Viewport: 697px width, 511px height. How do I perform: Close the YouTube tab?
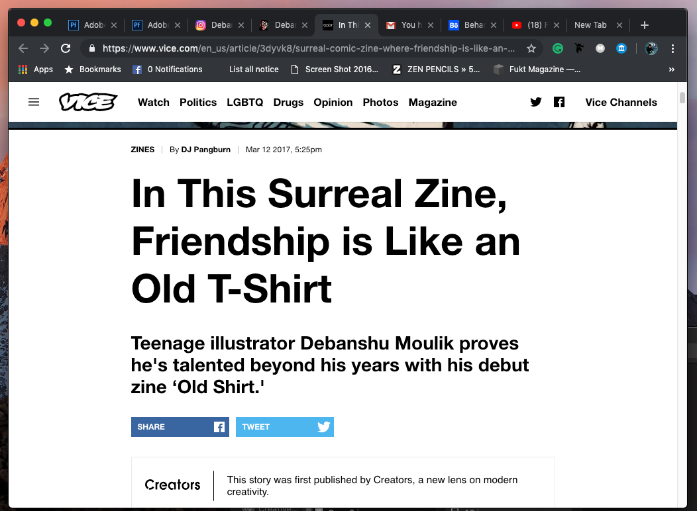coord(556,25)
